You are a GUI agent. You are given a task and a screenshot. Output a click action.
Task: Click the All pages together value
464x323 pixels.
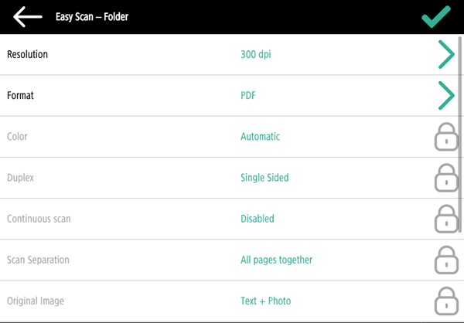click(x=276, y=260)
